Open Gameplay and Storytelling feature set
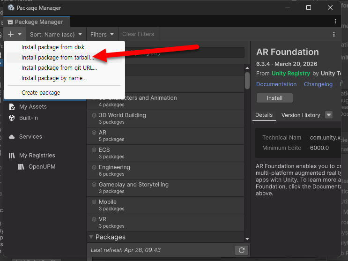This screenshot has width=348, height=261. click(165, 188)
